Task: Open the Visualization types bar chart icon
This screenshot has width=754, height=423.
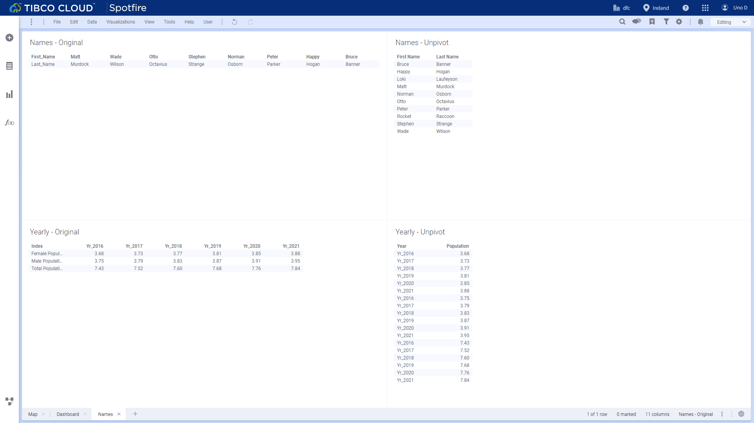Action: tap(9, 94)
